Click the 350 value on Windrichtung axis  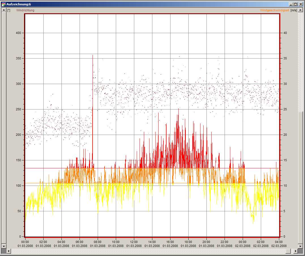18,59
